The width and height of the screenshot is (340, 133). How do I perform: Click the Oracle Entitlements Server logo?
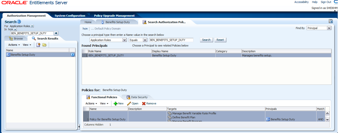(34, 3)
